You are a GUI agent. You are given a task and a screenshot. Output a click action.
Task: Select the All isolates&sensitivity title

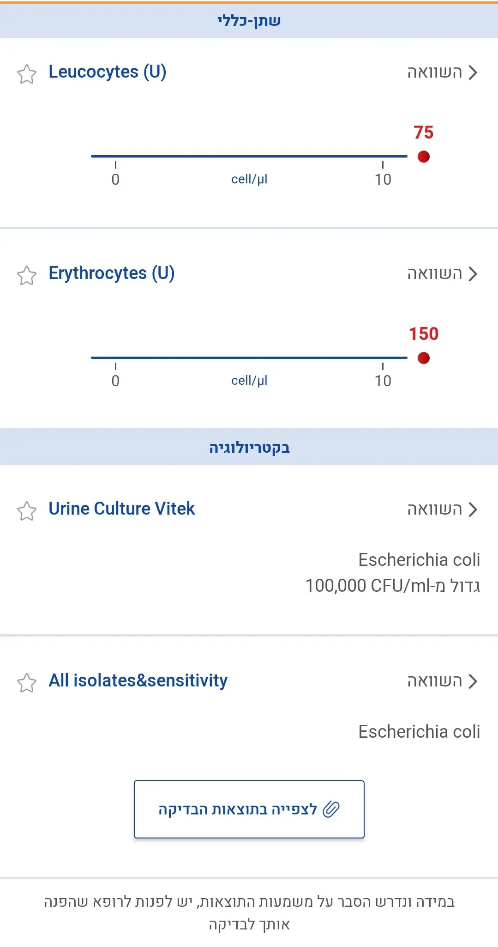138,680
